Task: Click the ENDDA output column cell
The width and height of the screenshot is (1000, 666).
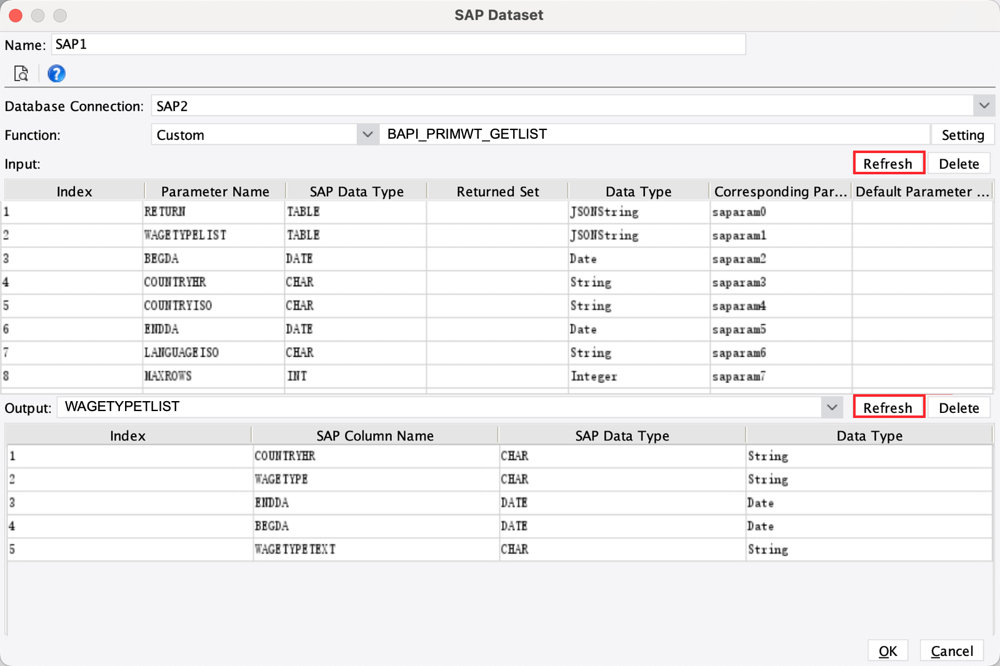Action: 376,502
